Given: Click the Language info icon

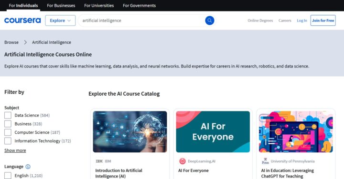Looking at the screenshot, I should 28,167.
